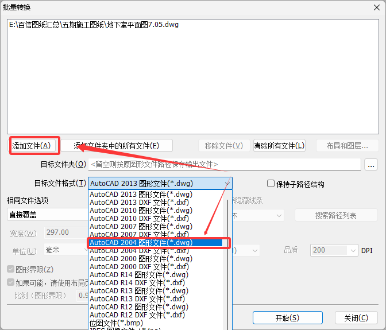Select AutoCAD R12 DXF 文件(*.dxf) option
This screenshot has width=386, height=330.
pyautogui.click(x=156, y=315)
